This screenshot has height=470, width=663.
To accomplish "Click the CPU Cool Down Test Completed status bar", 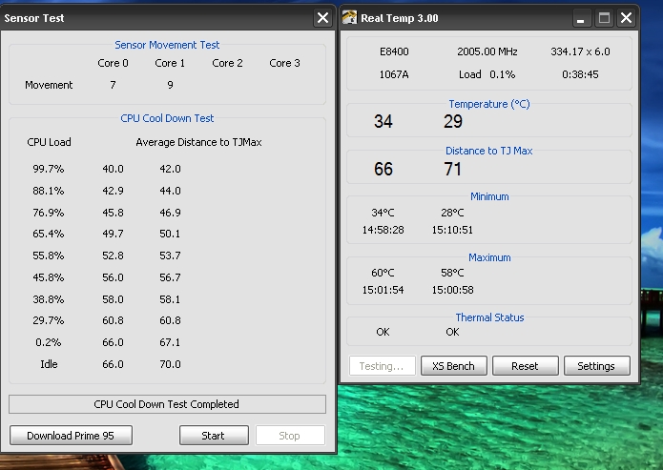I will (x=167, y=404).
